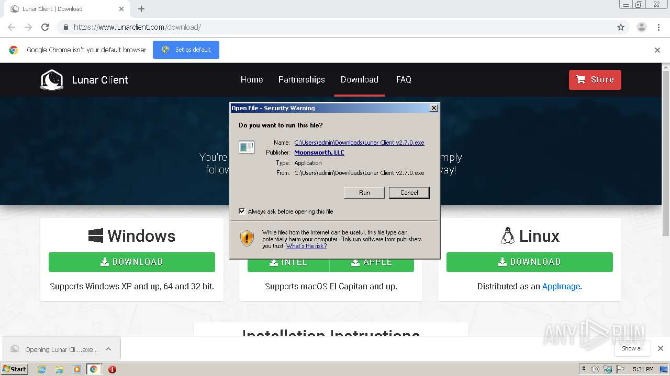Select the Download nav item
This screenshot has width=670, height=376.
tap(359, 79)
